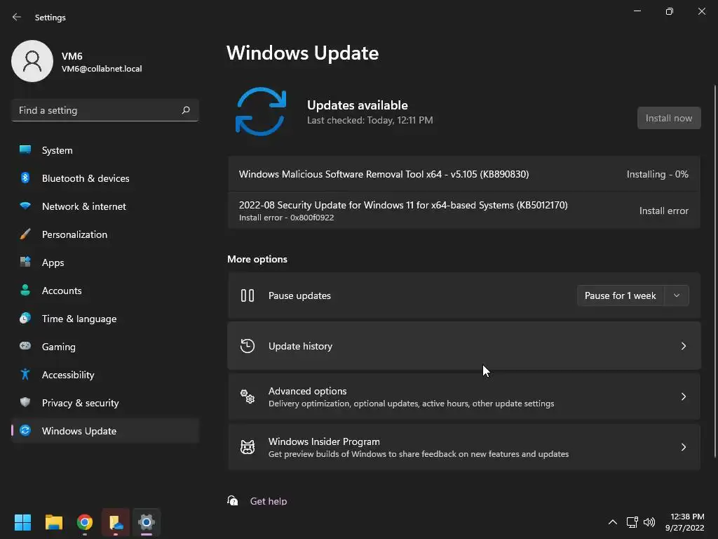Click the Find a setting search box
This screenshot has width=718, height=539.
(x=105, y=110)
